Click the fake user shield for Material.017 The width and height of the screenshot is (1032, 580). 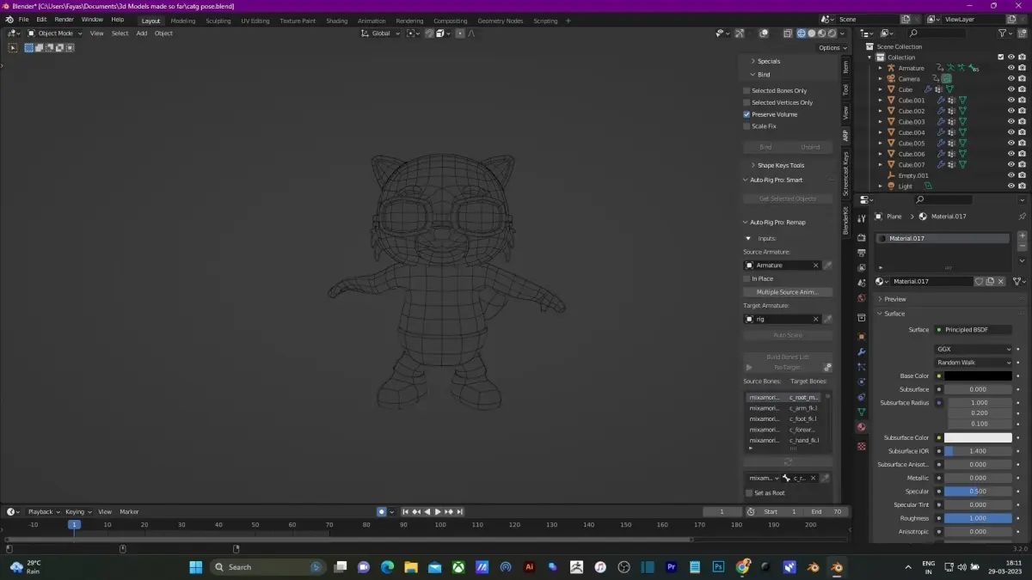[x=979, y=281]
